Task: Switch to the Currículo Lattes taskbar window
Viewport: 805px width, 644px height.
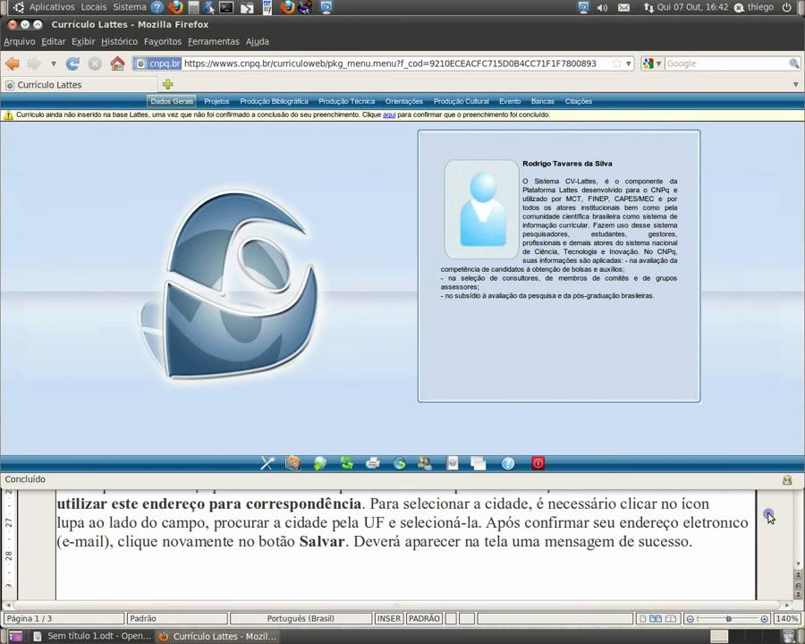Action: pos(218,636)
